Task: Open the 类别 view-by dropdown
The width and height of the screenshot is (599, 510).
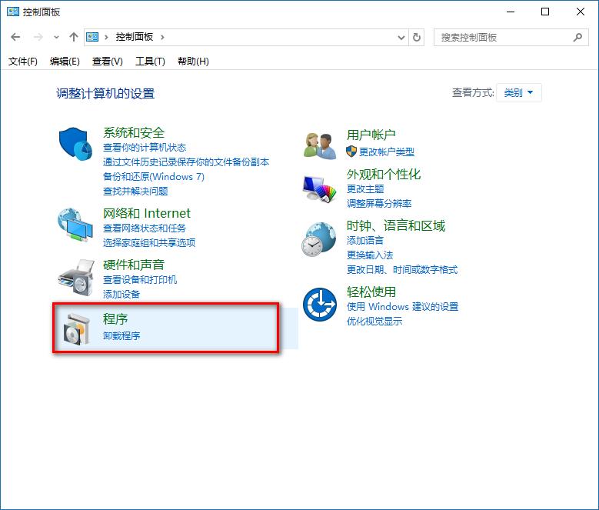Action: click(519, 93)
